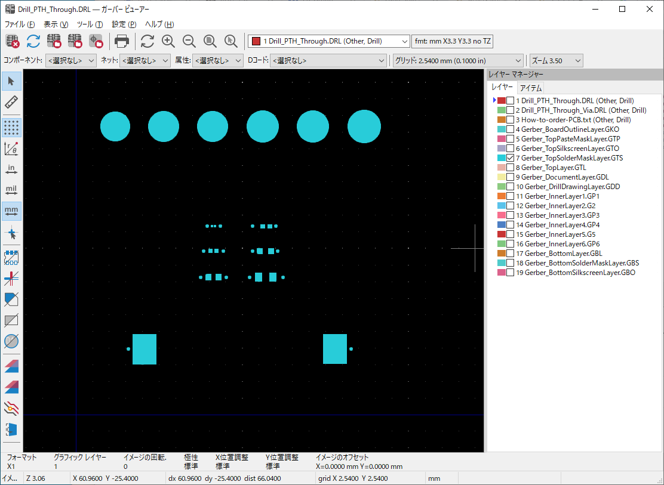Click the Print toolbar icon
The width and height of the screenshot is (664, 485).
point(122,41)
